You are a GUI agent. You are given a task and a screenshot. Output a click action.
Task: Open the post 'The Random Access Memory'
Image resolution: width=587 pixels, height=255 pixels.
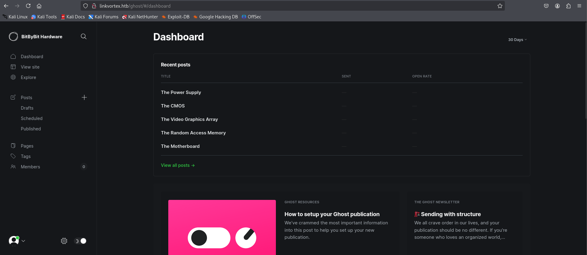pyautogui.click(x=193, y=133)
